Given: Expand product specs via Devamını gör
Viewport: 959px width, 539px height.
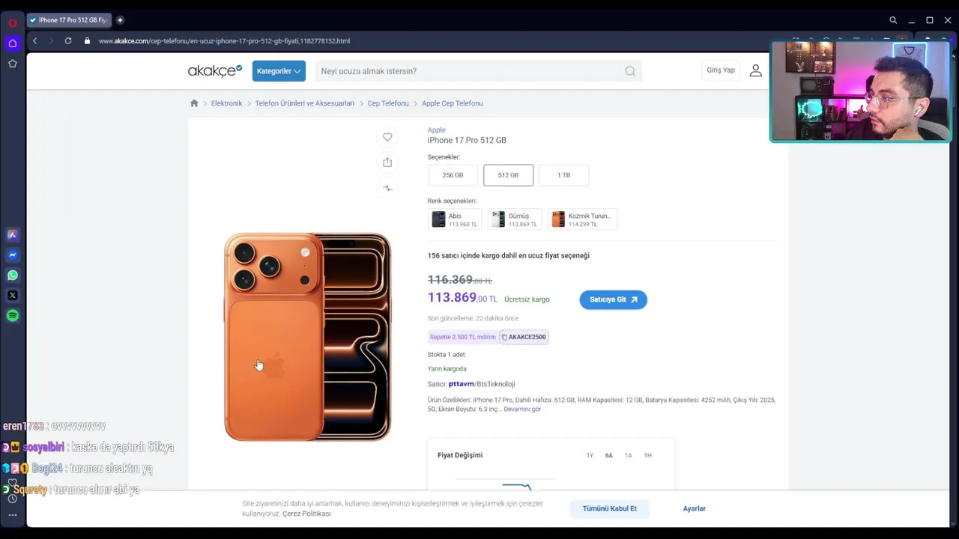Looking at the screenshot, I should 522,409.
